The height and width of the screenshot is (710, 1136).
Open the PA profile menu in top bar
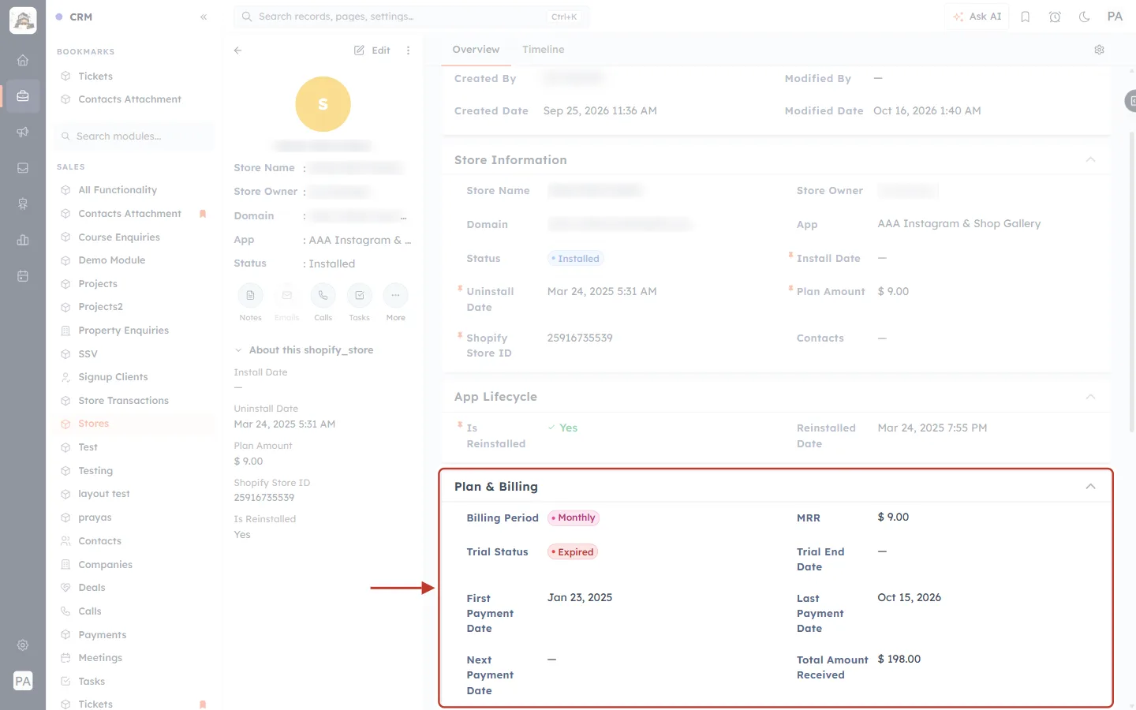(x=1115, y=17)
